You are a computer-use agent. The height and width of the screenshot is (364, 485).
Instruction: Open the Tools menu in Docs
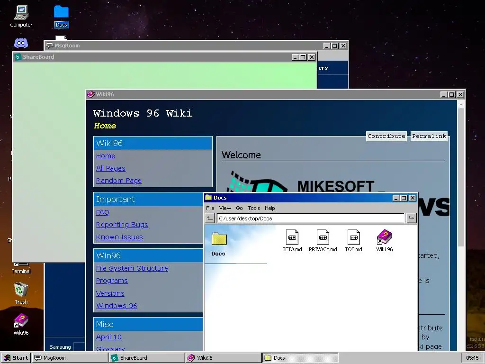pyautogui.click(x=254, y=208)
